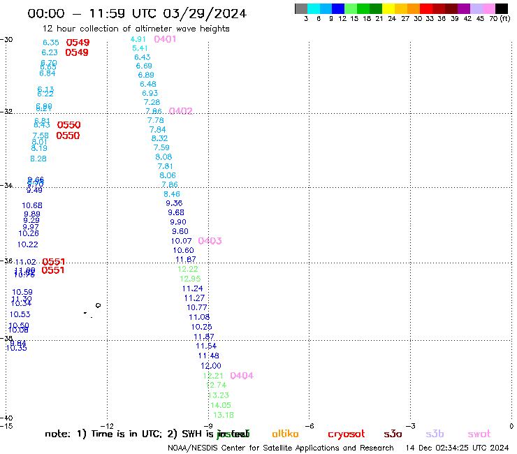Click the cryosat wave value 7.58
The height and width of the screenshot is (454, 517).
click(x=41, y=136)
